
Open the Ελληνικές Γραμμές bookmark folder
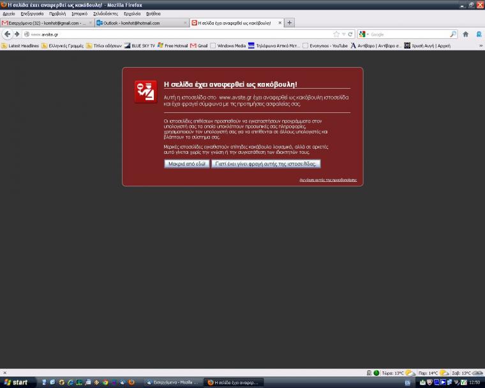point(63,46)
